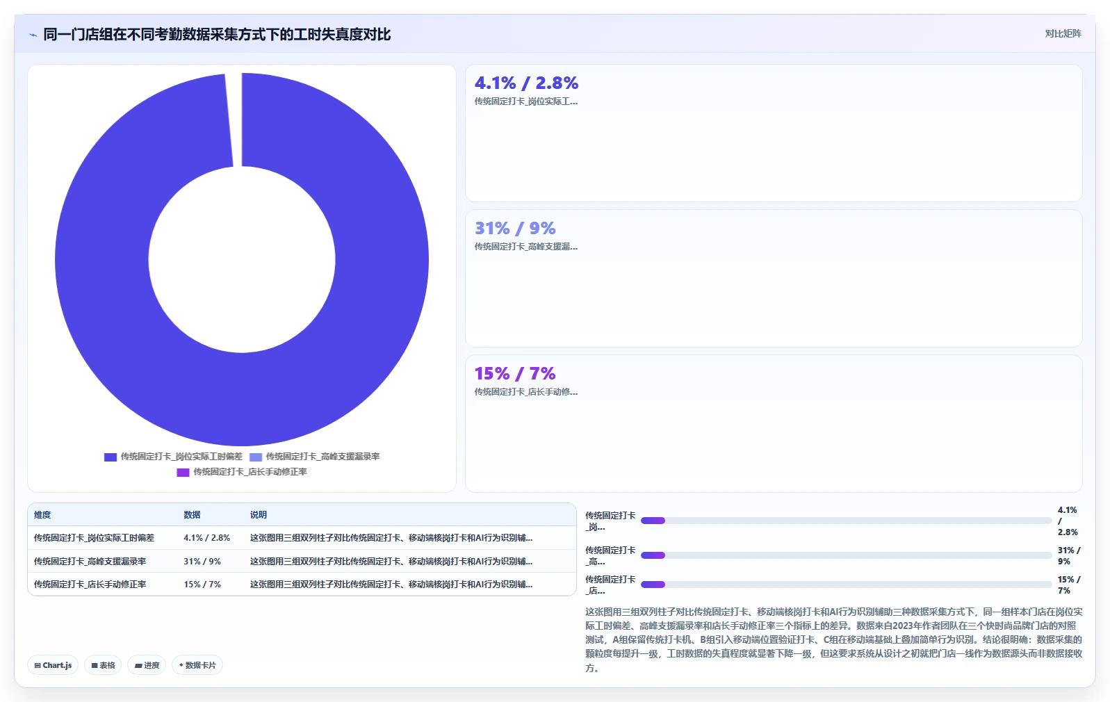Click the 4.1% / 2.8% data card
Image resolution: width=1110 pixels, height=702 pixels.
pyautogui.click(x=774, y=133)
